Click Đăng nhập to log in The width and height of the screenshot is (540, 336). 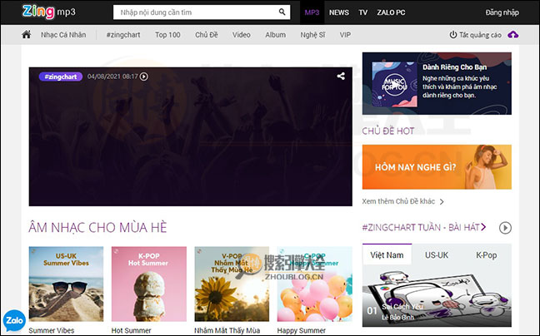(502, 12)
